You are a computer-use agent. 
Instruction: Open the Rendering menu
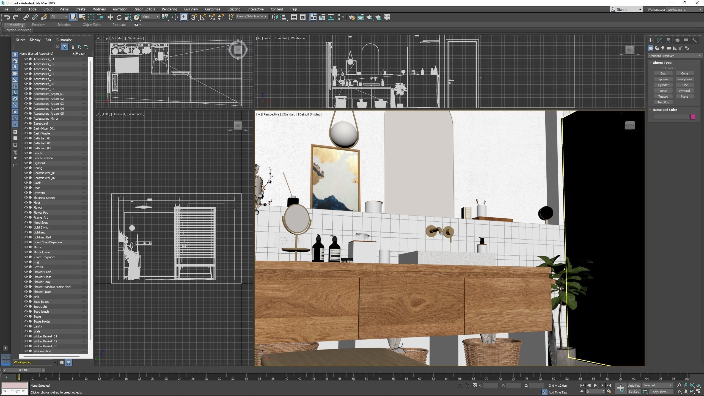pyautogui.click(x=169, y=9)
